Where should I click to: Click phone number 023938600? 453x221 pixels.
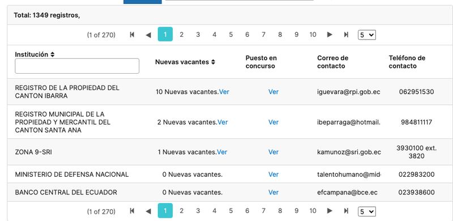[416, 192]
